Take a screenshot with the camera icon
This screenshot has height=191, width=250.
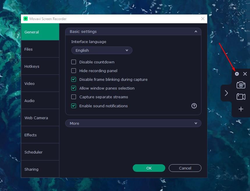pos(241,85)
